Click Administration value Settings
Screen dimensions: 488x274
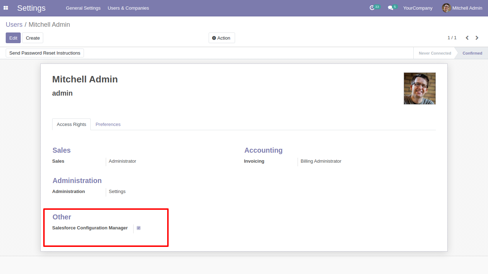[x=117, y=192]
